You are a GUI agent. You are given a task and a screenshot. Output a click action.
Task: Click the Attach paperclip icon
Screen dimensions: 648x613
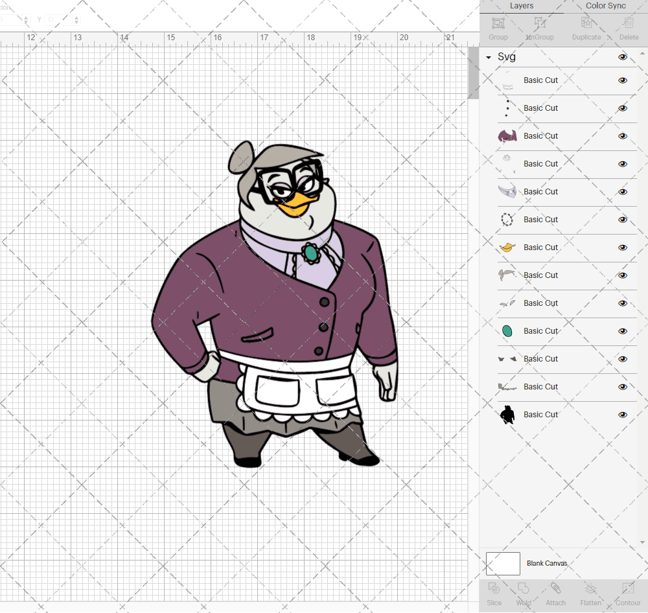556,588
